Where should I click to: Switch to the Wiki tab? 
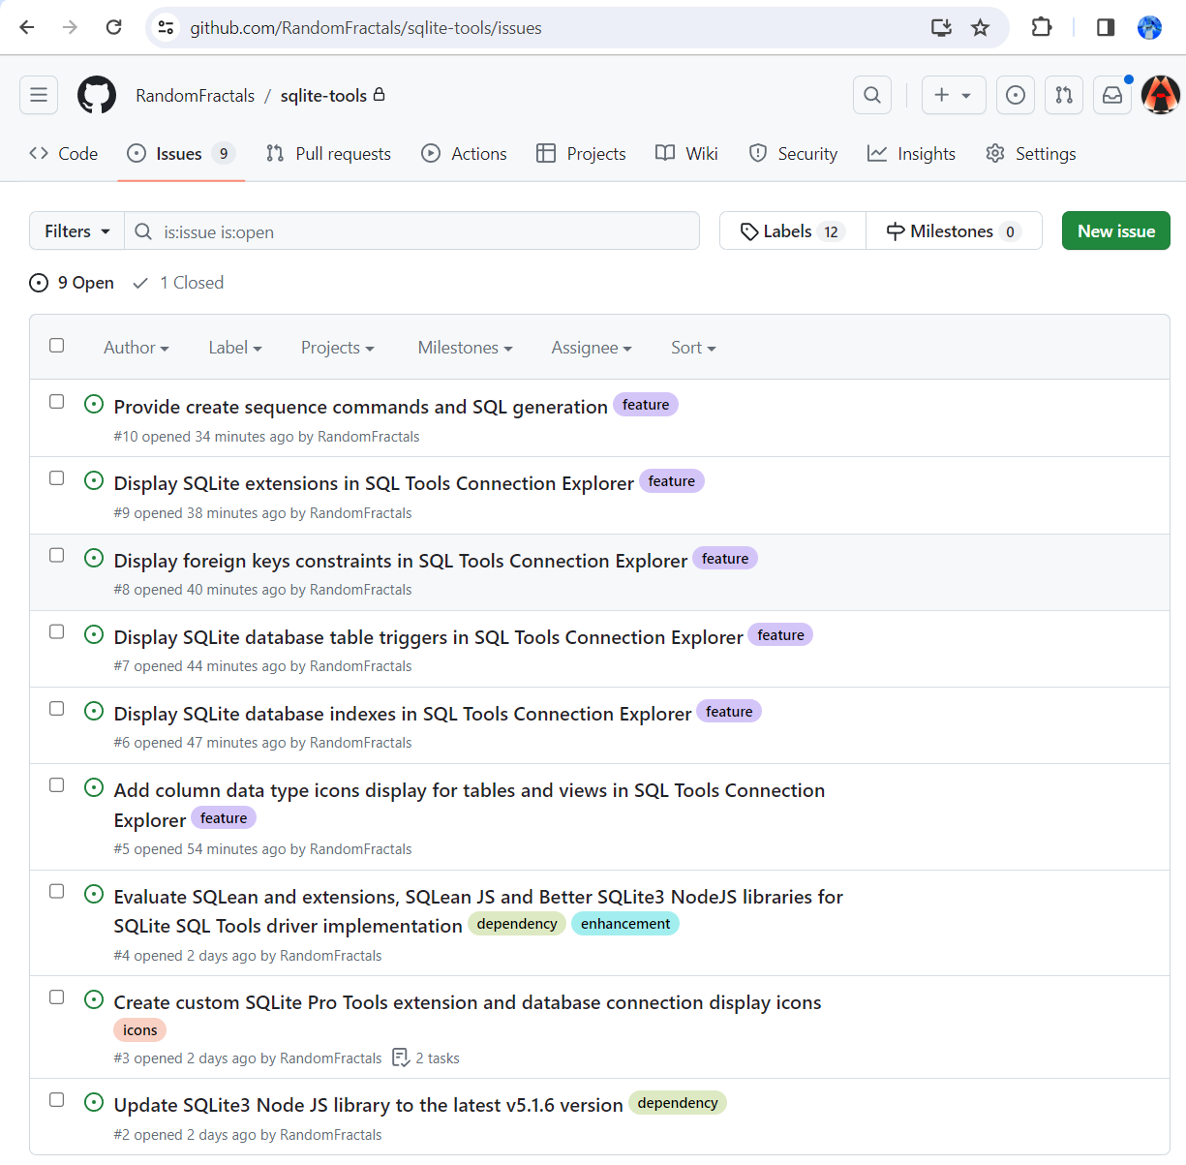(x=686, y=154)
